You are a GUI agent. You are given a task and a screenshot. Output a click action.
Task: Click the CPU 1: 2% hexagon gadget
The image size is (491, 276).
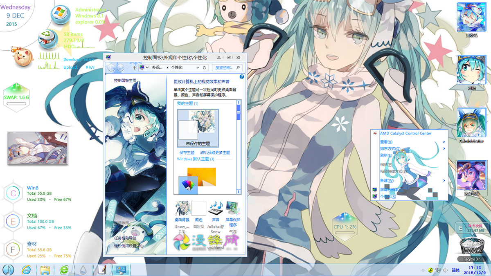pyautogui.click(x=345, y=226)
